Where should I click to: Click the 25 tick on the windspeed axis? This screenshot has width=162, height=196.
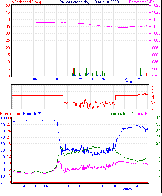click(x=8, y=40)
